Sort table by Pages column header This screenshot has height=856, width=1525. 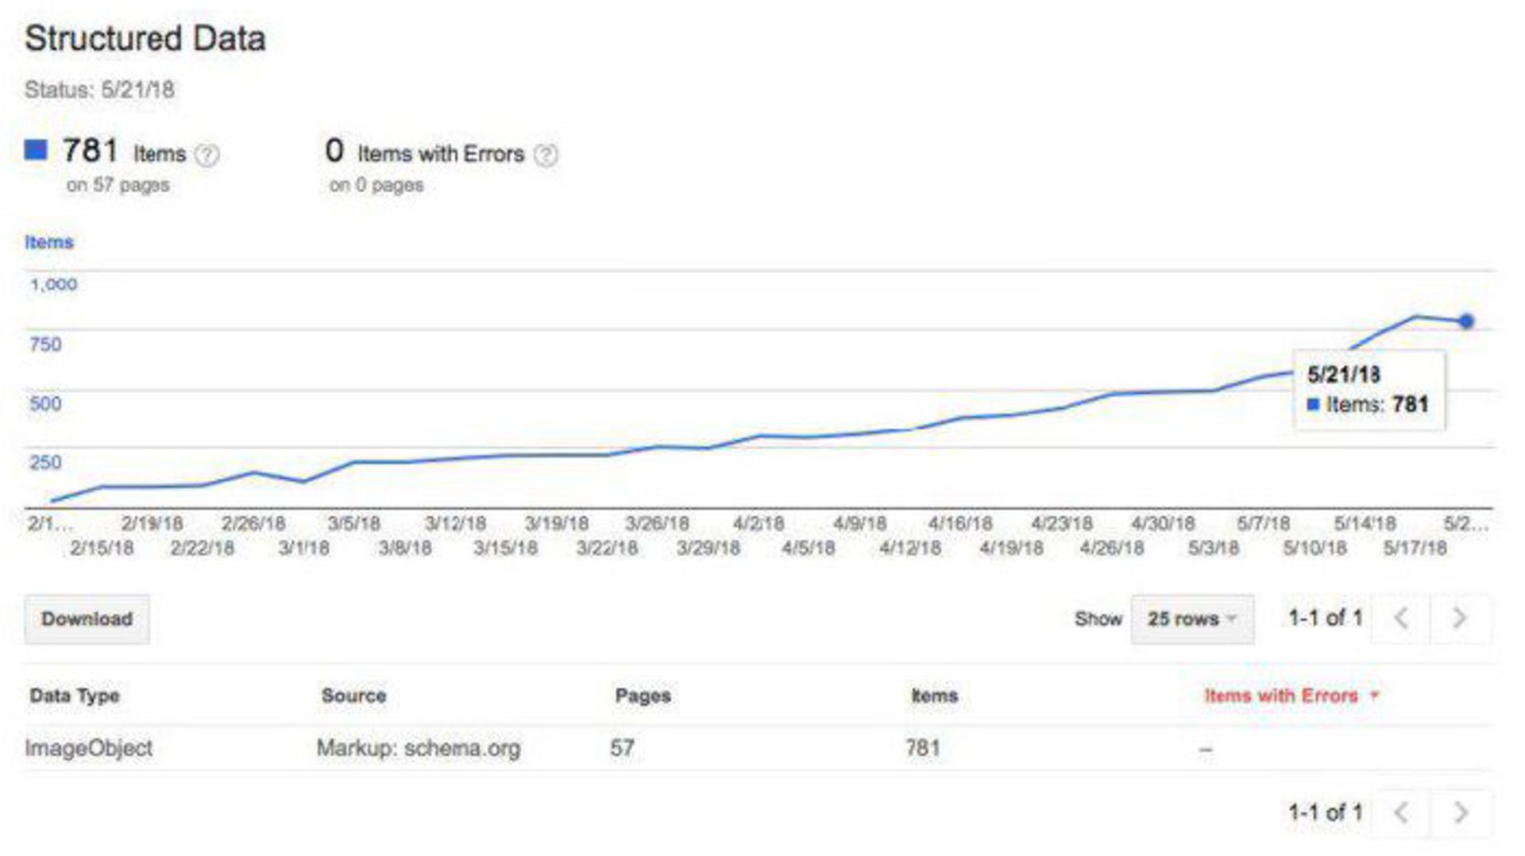pos(643,696)
